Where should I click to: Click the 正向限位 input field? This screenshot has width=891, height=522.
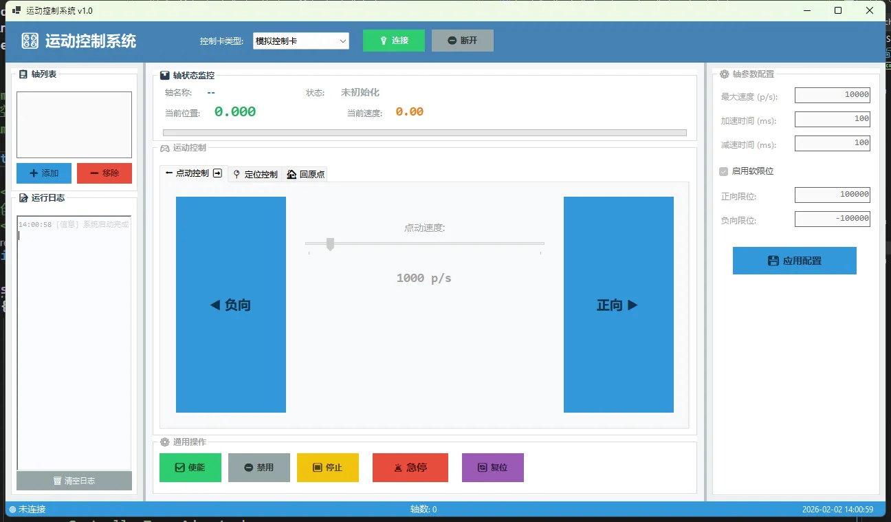click(833, 195)
